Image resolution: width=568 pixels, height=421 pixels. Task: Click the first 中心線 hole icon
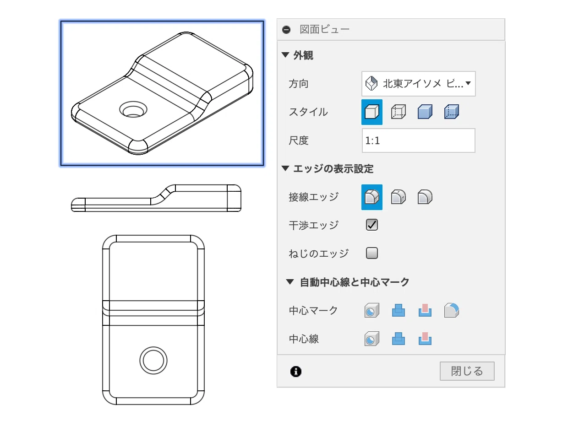372,339
